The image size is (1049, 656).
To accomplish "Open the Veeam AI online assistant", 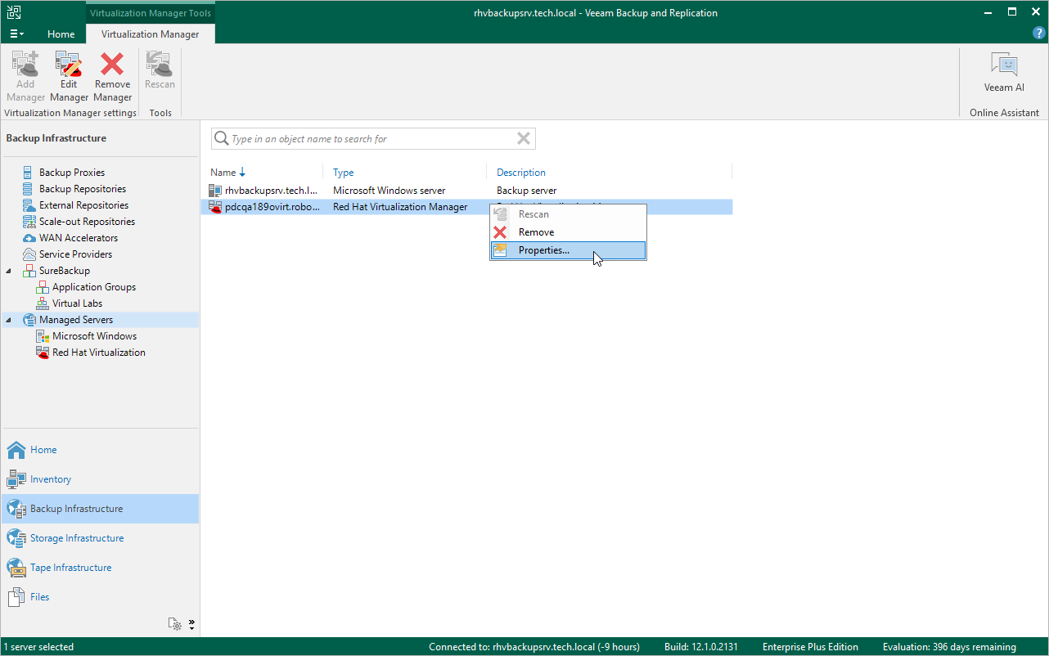I will point(1004,72).
